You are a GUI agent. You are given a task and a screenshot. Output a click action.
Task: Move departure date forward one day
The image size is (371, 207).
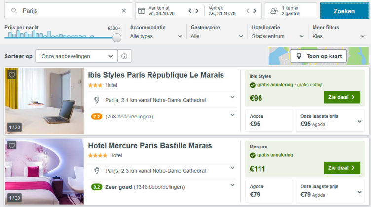(x=256, y=11)
